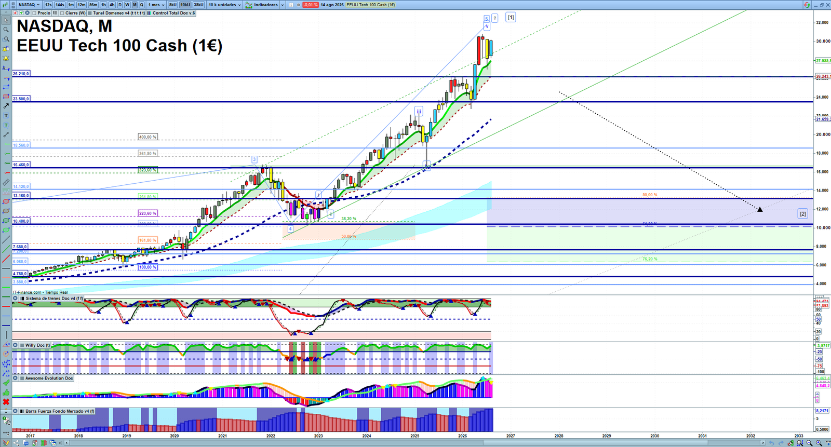Select the text box T tool
Screen dimensions: 831x447
[x=6, y=116]
